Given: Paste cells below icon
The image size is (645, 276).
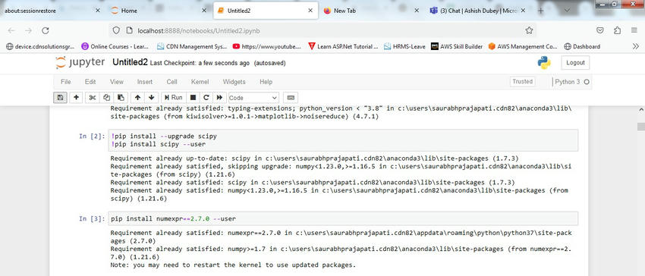Looking at the screenshot, I should point(121,98).
